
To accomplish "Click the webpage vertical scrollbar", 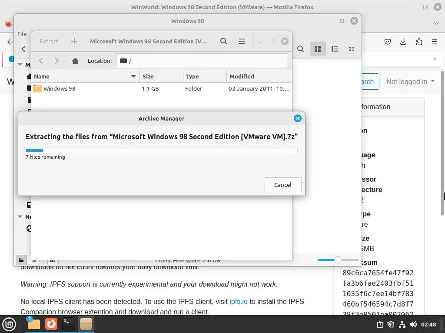I will (442, 143).
